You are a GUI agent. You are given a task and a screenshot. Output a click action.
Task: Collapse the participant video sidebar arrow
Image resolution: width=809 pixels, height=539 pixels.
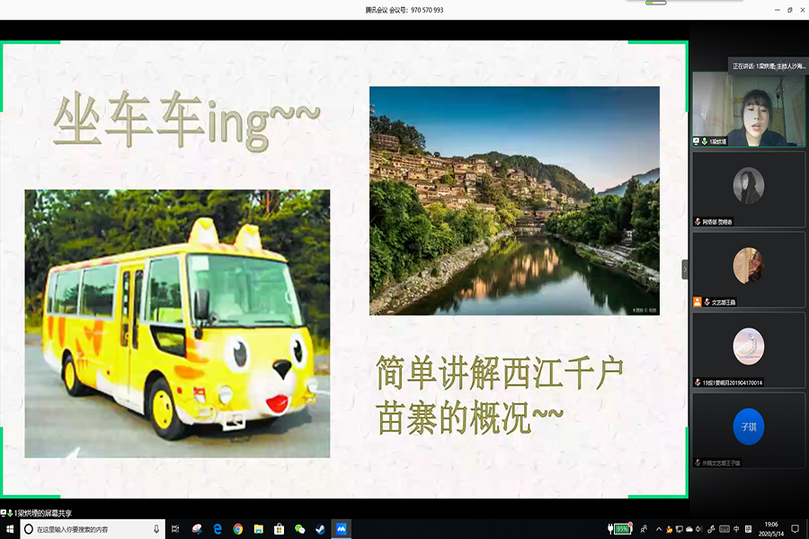(x=685, y=269)
